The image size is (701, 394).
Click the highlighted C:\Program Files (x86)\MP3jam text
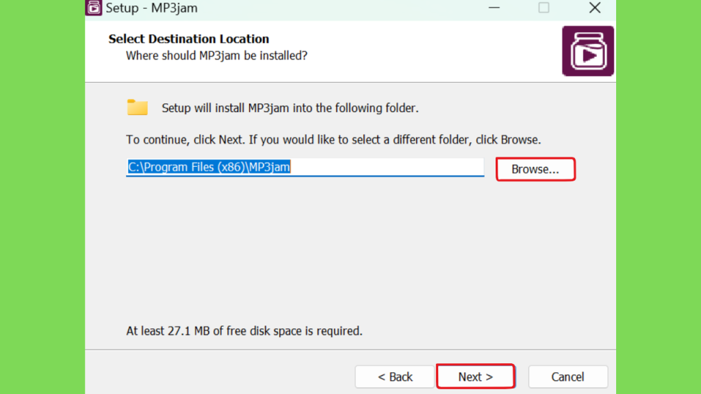coord(209,167)
